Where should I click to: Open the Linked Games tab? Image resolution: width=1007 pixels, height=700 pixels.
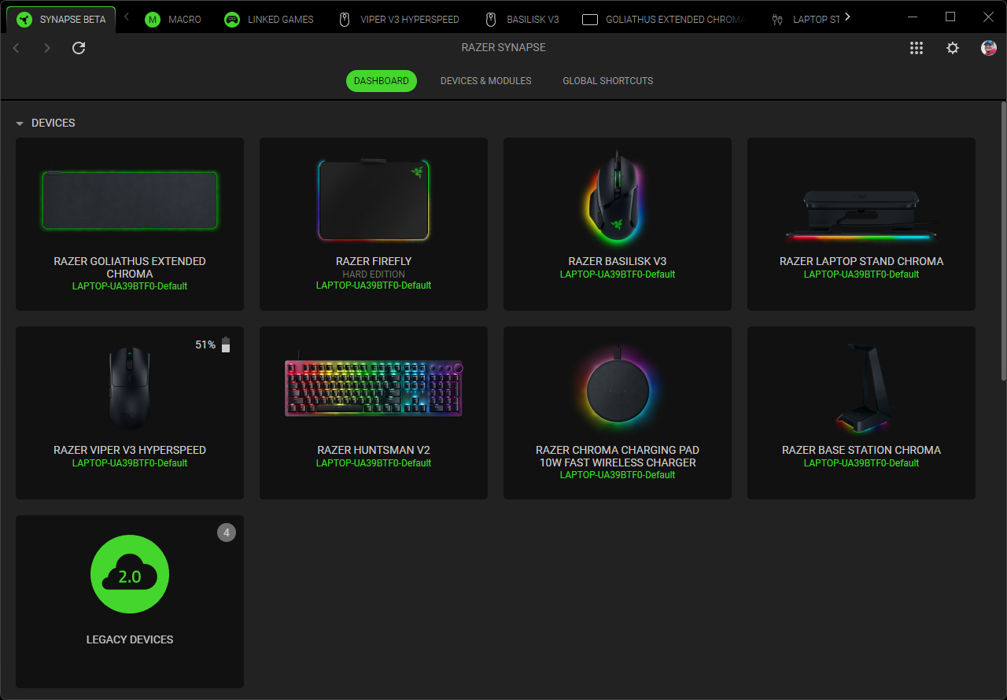(269, 20)
